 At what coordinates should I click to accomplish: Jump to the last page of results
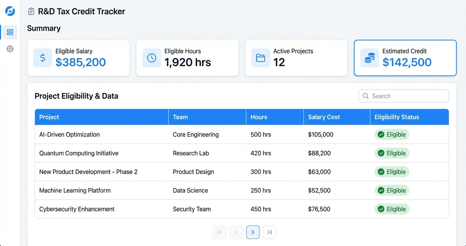click(269, 232)
